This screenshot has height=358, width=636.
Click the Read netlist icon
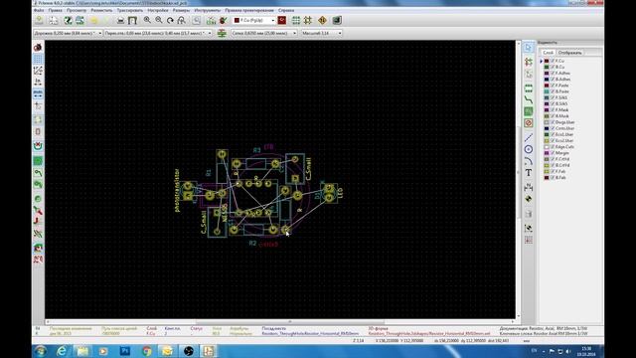(x=211, y=20)
